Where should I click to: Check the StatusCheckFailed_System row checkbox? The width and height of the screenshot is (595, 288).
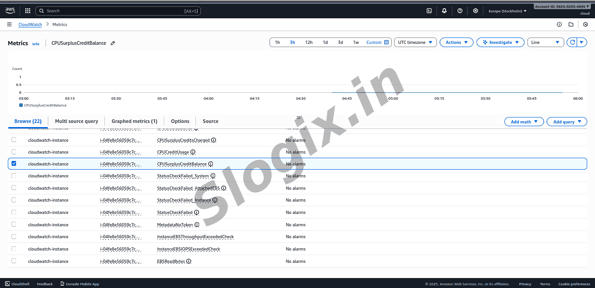14,176
